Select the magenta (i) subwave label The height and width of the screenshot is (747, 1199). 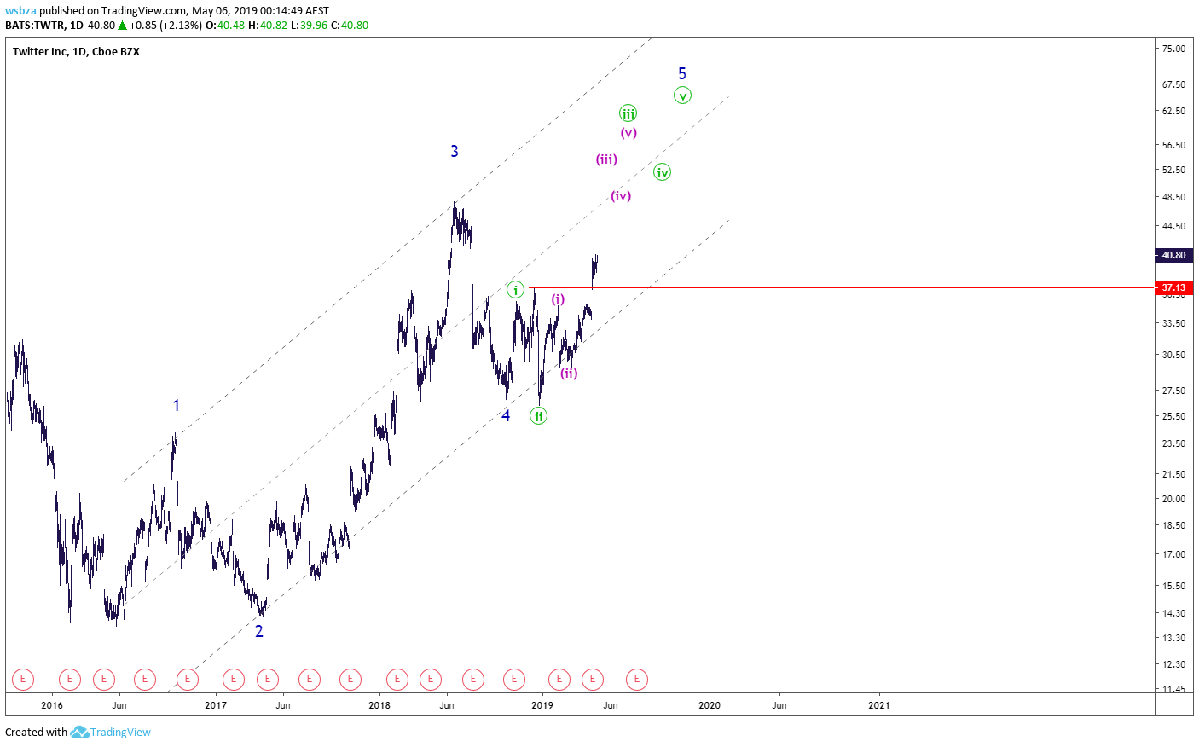click(x=558, y=299)
